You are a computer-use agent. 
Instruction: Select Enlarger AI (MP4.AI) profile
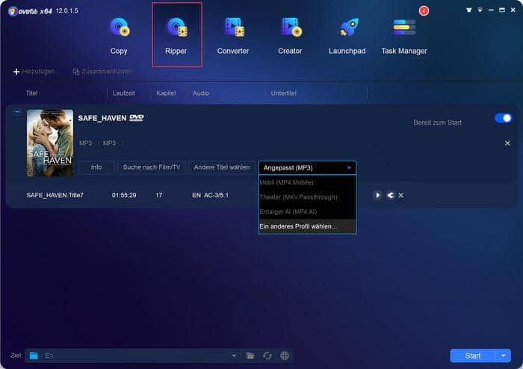(307, 211)
